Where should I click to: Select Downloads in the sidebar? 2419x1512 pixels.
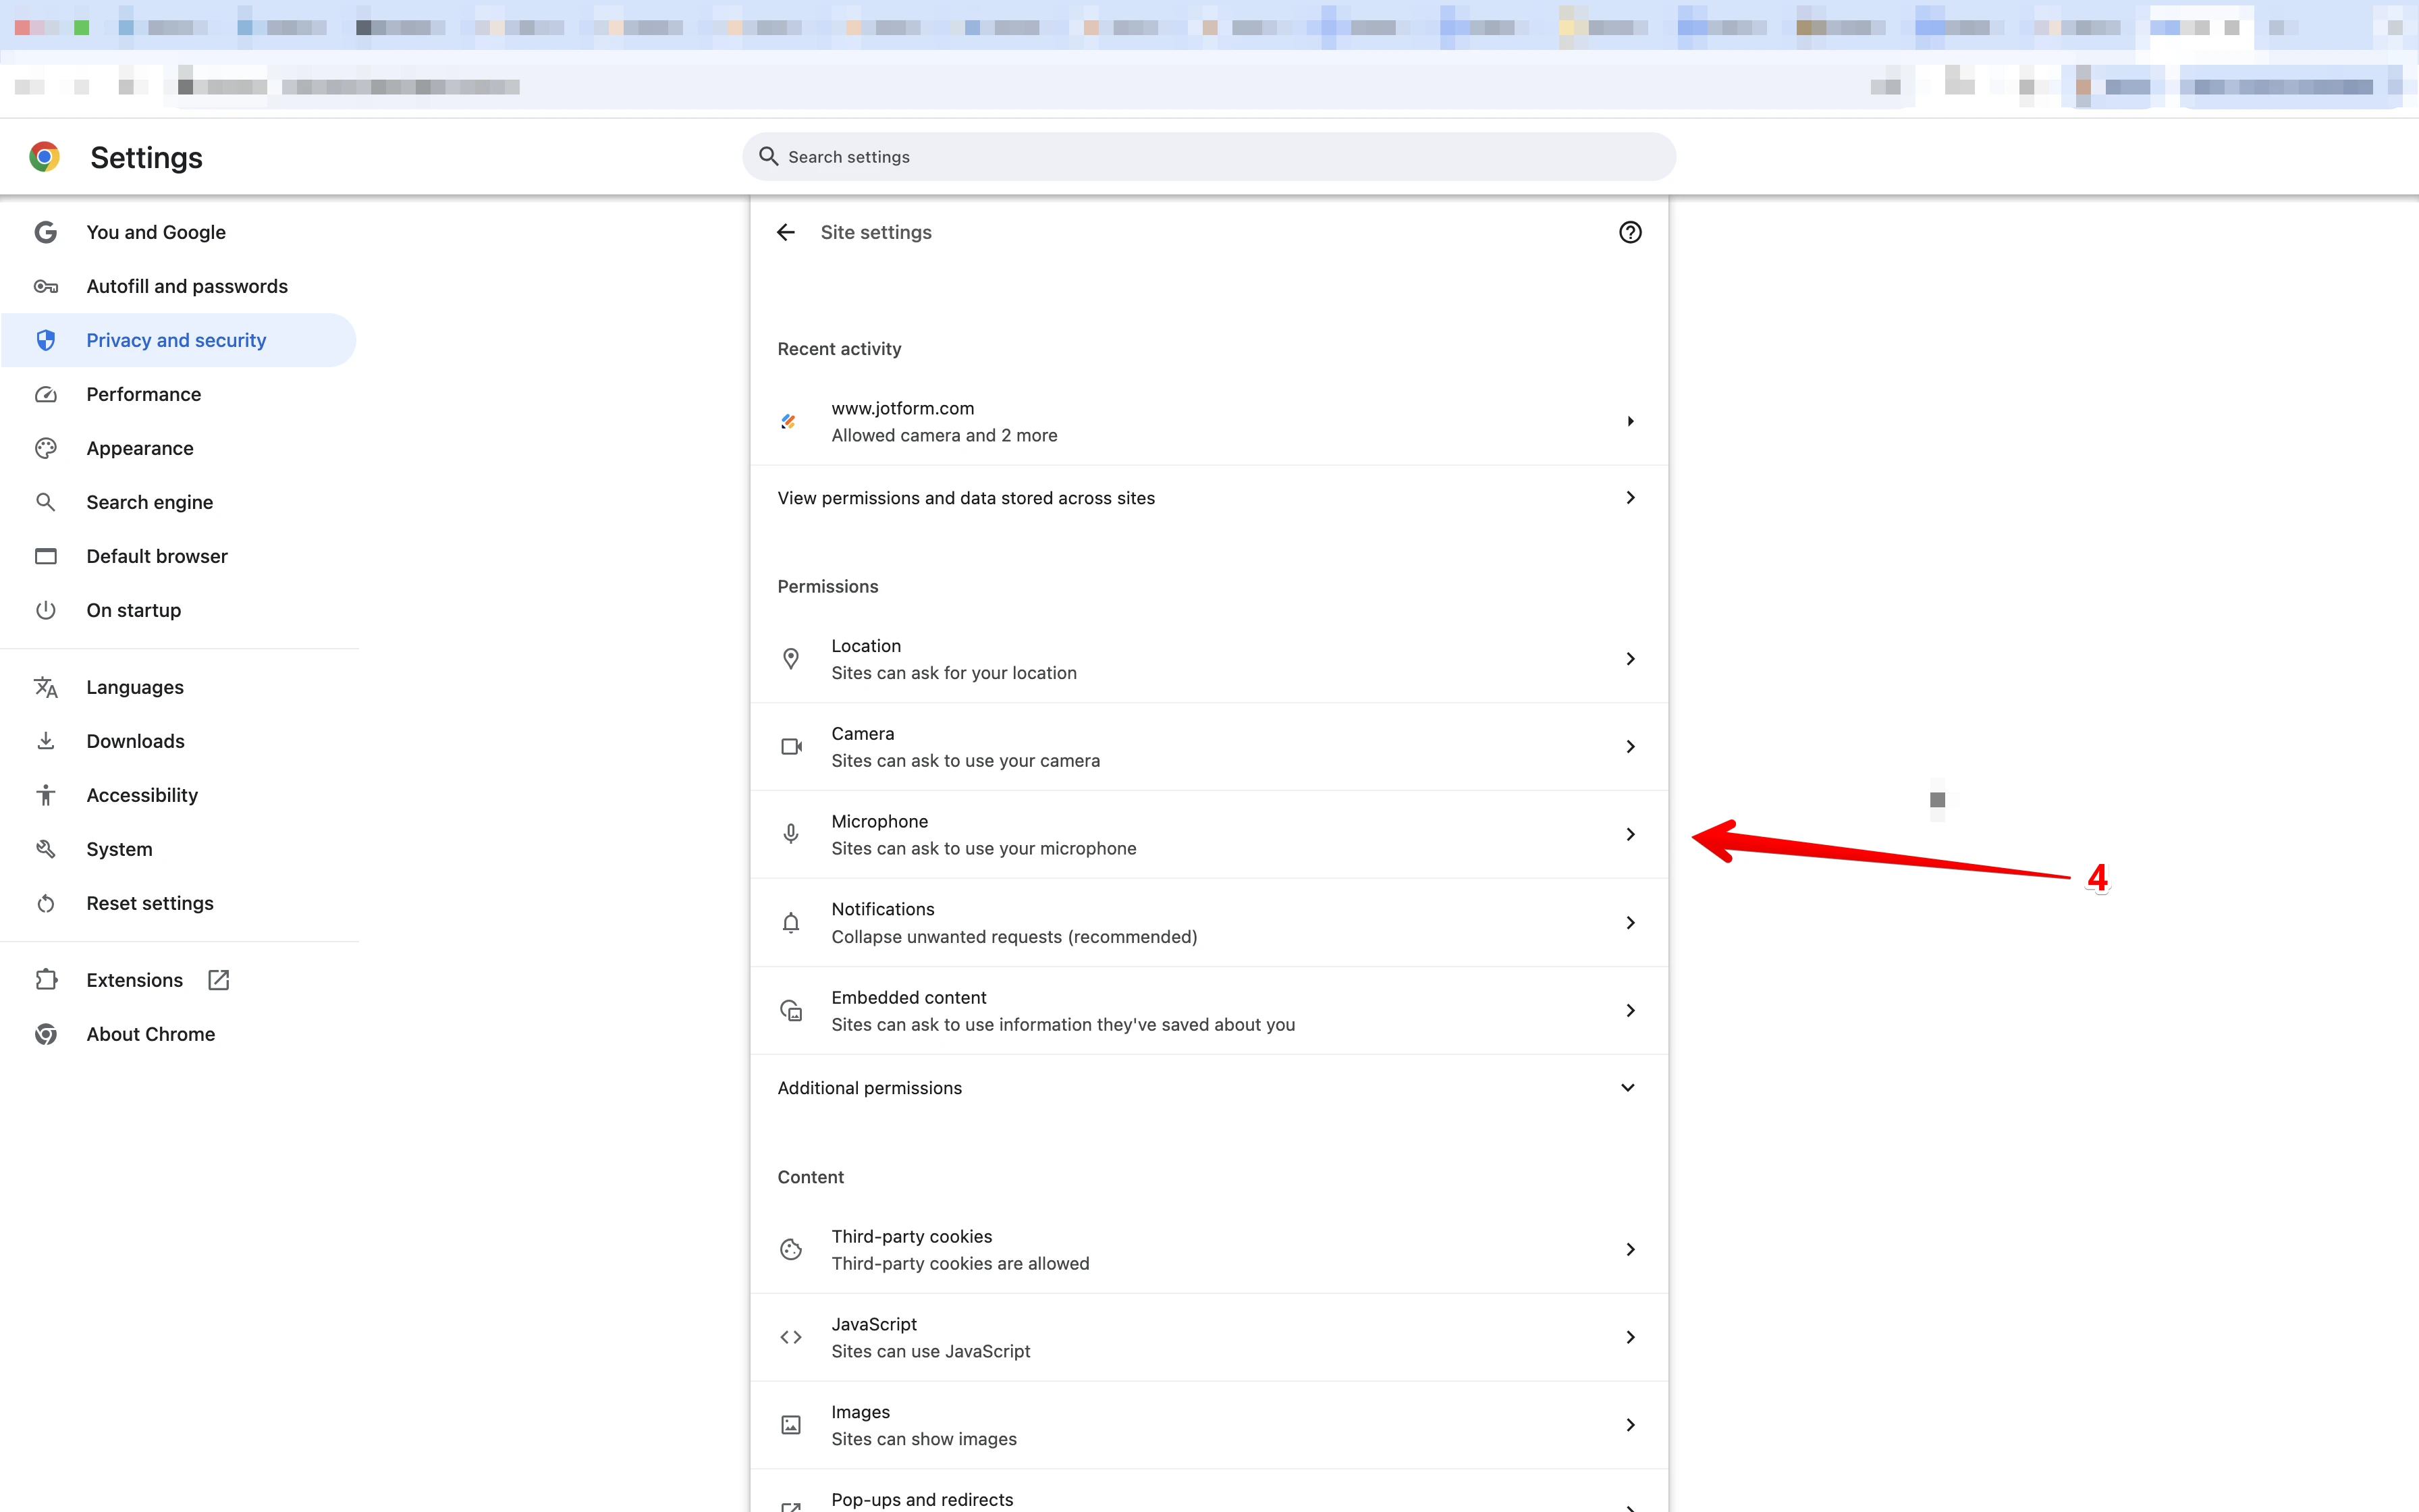[x=135, y=740]
